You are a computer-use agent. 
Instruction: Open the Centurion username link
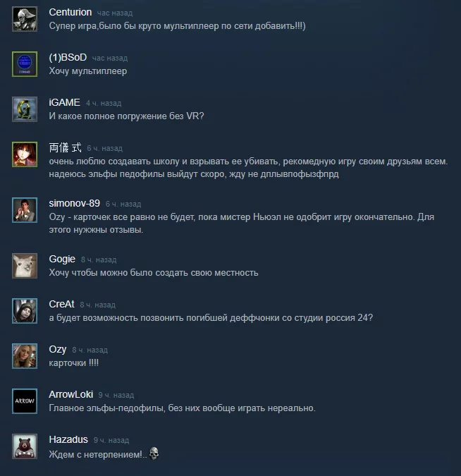[70, 12]
